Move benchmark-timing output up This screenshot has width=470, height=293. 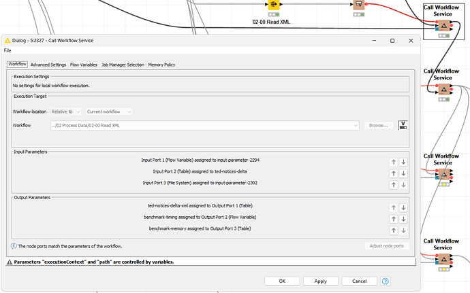click(393, 219)
